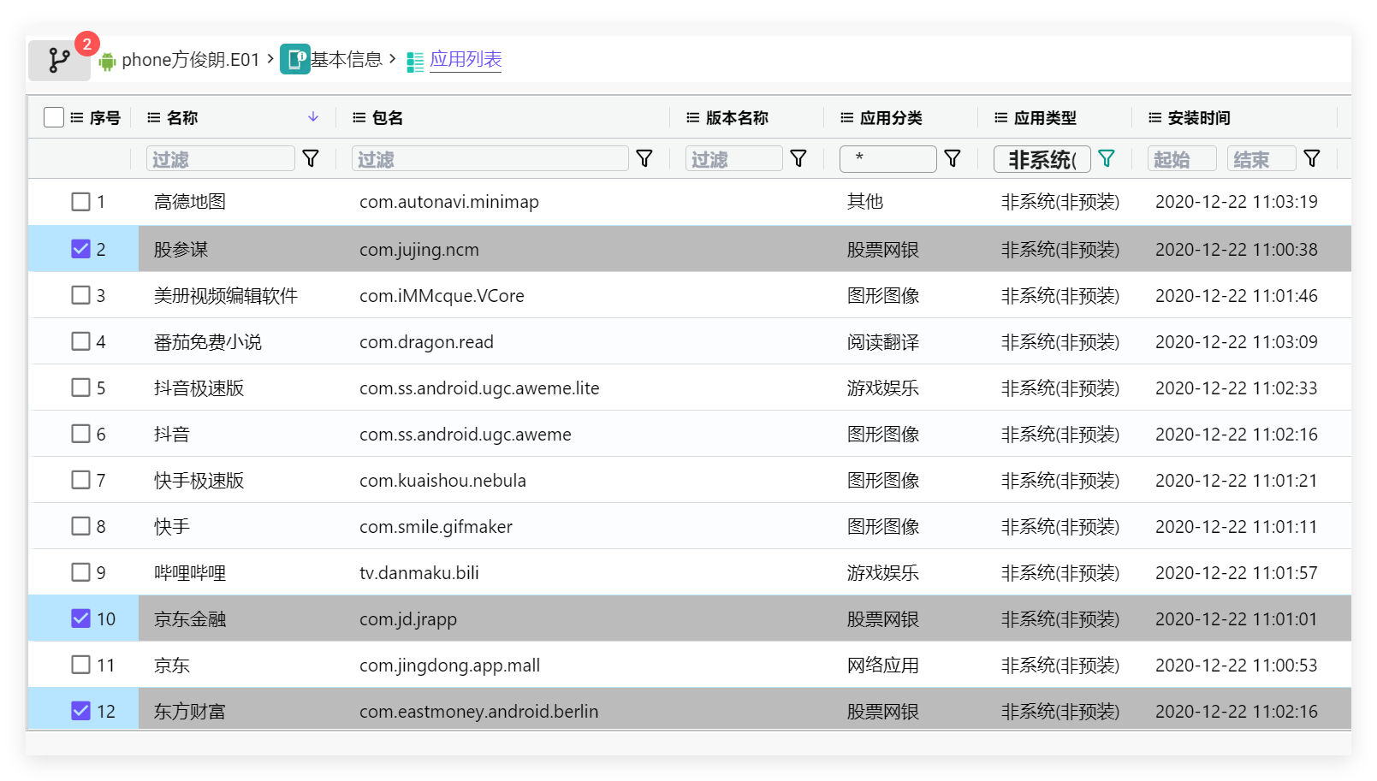The width and height of the screenshot is (1377, 781).
Task: Toggle the select-all header checkbox
Action: point(54,117)
